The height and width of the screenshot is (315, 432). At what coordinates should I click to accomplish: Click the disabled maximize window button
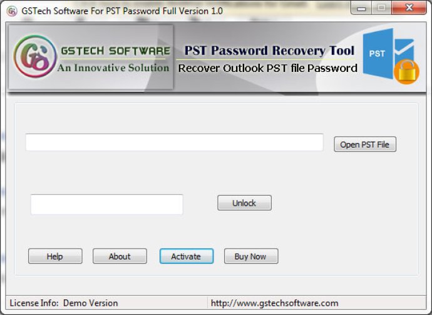pyautogui.click(x=381, y=8)
